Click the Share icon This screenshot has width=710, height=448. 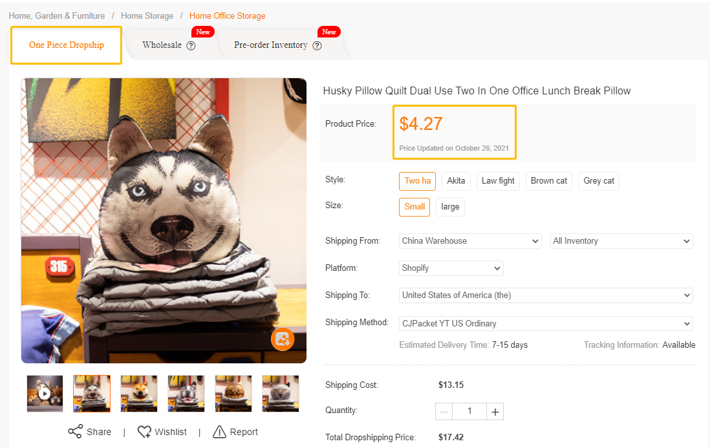(x=75, y=432)
